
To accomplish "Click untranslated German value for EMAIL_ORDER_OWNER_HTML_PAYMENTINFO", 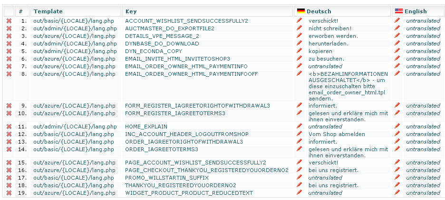I will tap(325, 66).
